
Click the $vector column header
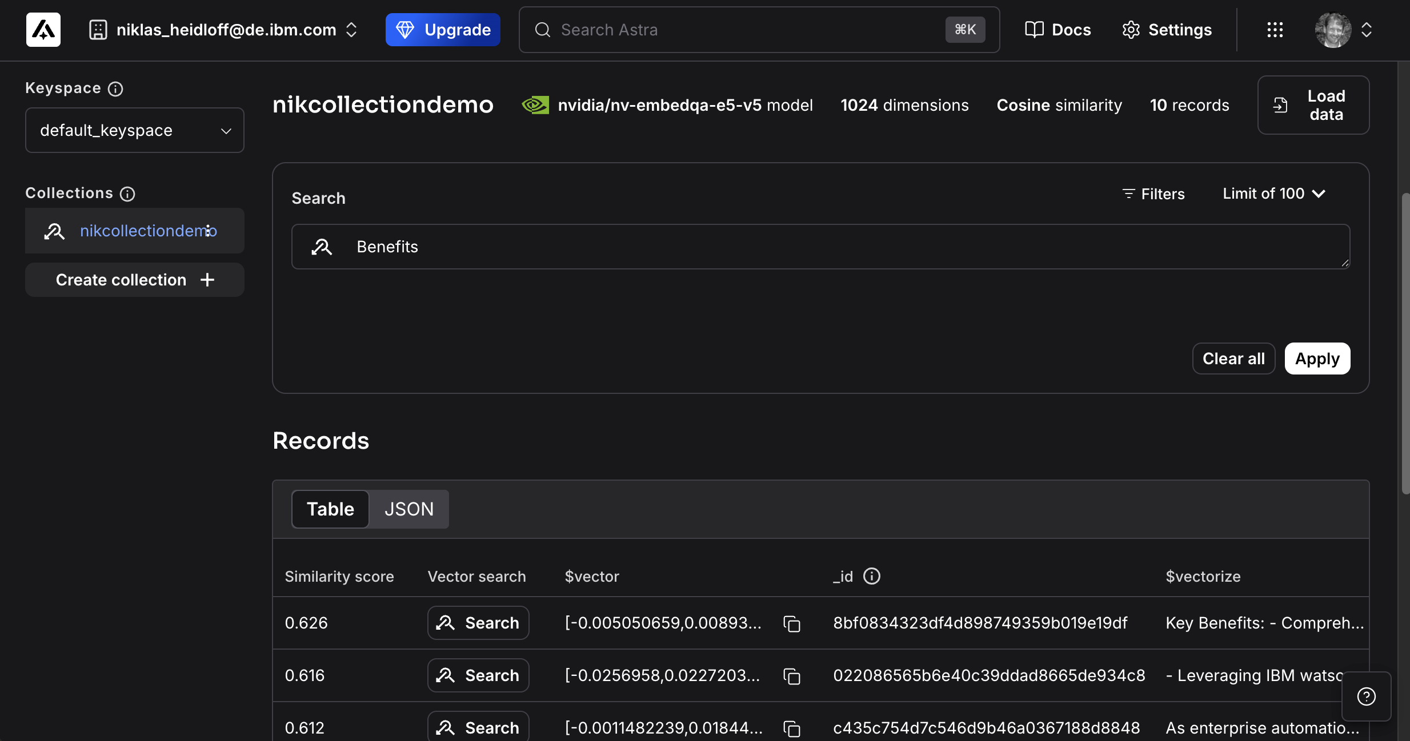click(592, 577)
